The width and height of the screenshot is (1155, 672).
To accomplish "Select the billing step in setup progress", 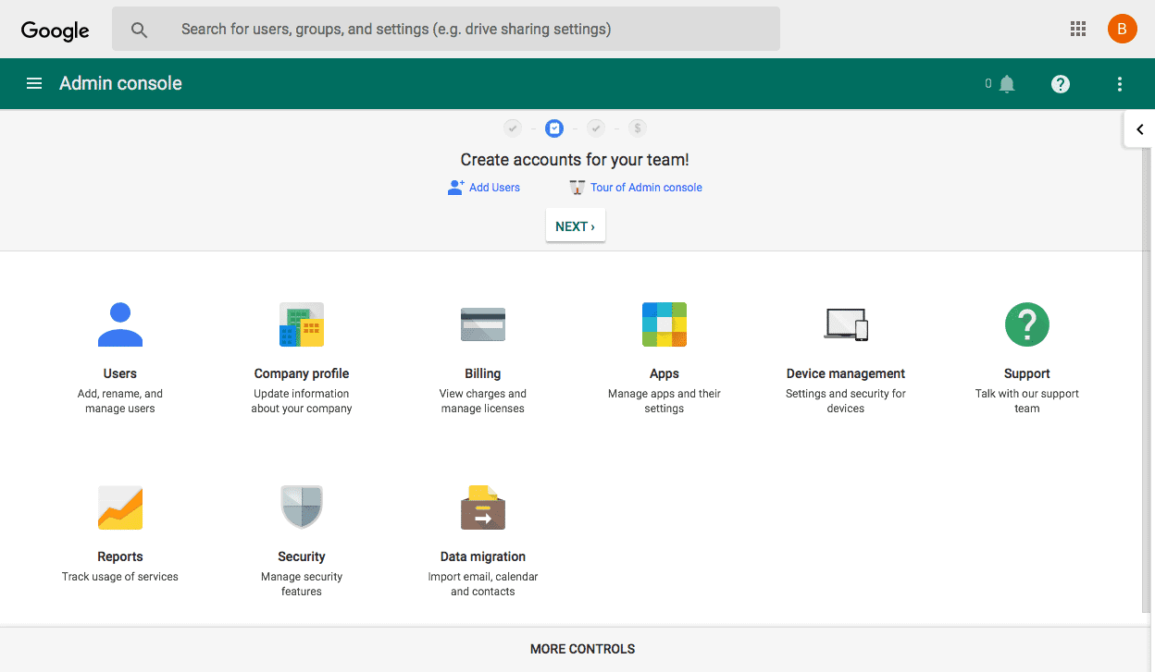I will click(x=638, y=128).
